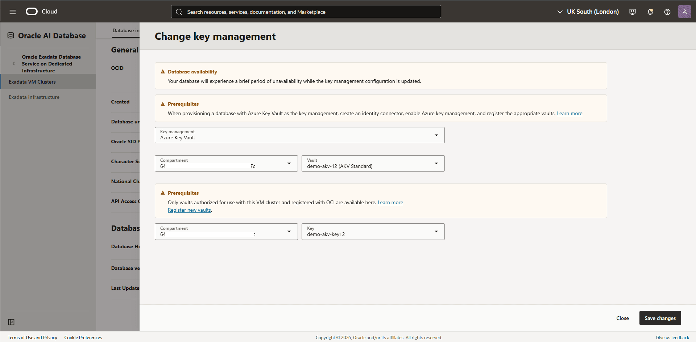Open the profile avatar menu
The height and width of the screenshot is (342, 696).
[685, 11]
